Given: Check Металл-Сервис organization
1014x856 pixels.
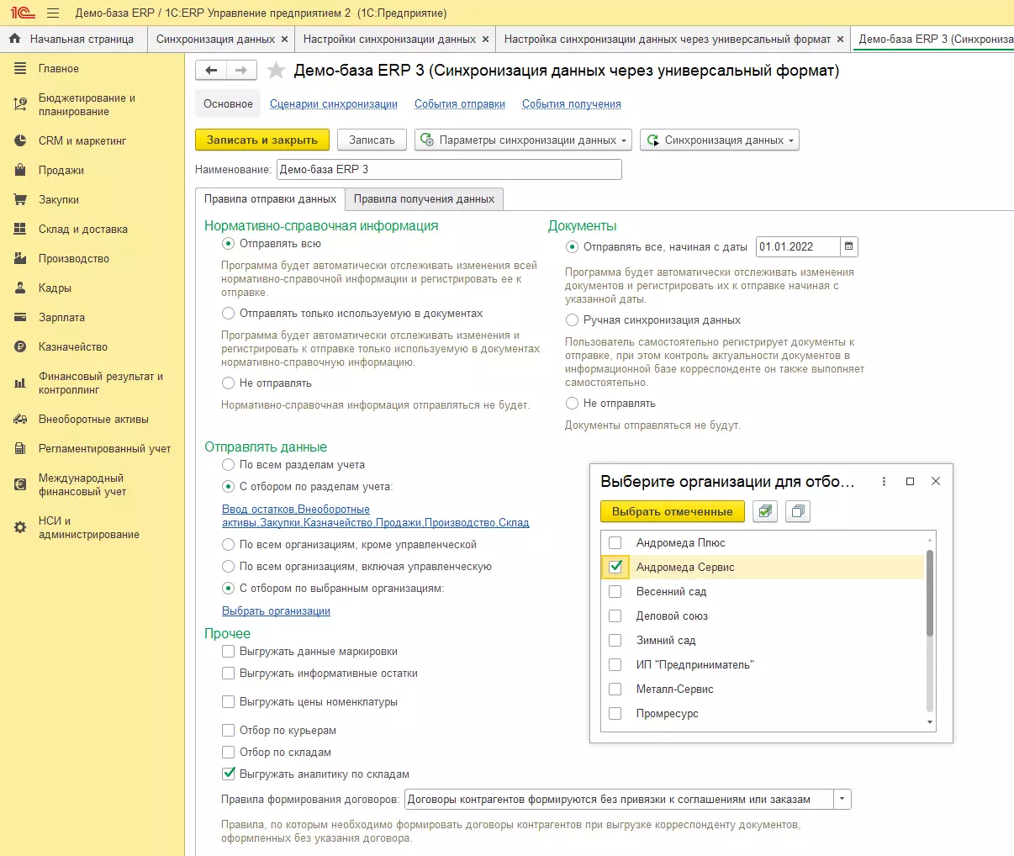Looking at the screenshot, I should [615, 690].
